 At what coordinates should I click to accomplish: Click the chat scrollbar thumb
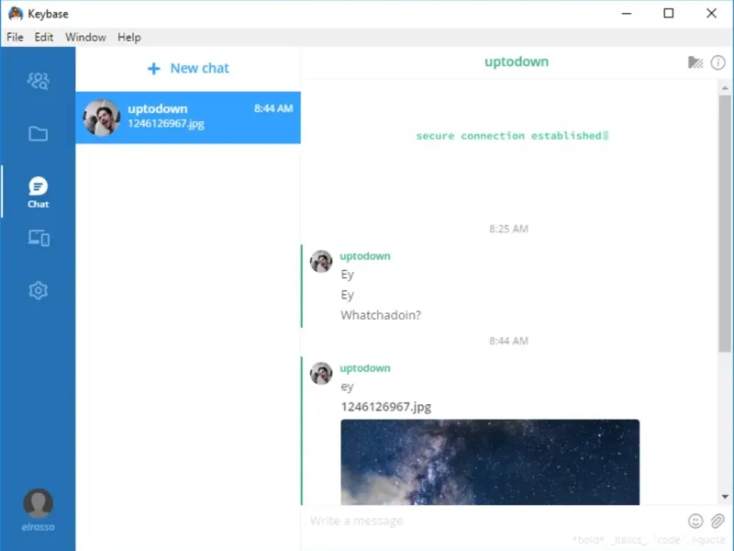click(x=725, y=223)
